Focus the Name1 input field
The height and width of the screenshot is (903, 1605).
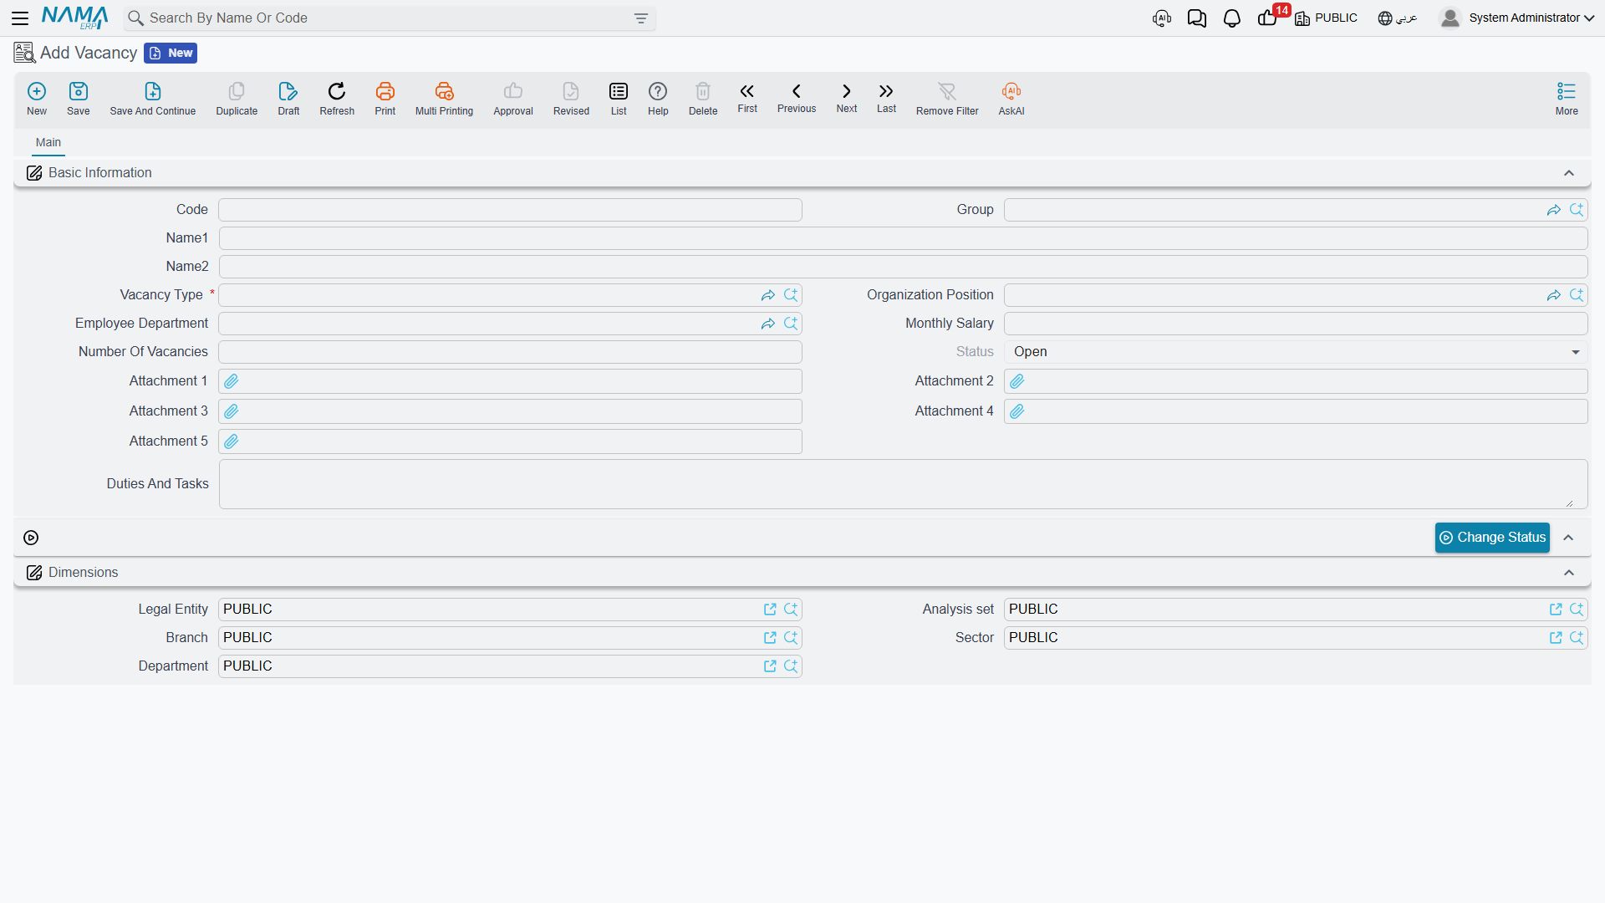pos(903,238)
